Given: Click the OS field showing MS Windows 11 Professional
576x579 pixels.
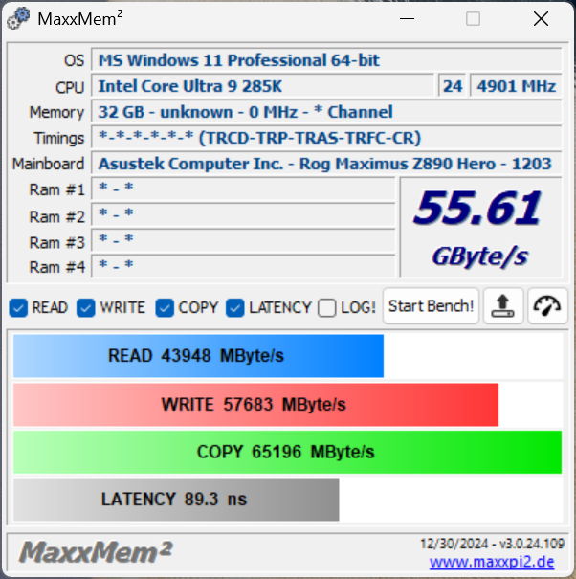Looking at the screenshot, I should 326,60.
